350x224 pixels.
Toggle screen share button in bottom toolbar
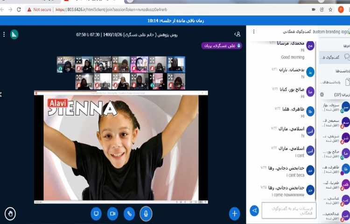(x=96, y=213)
